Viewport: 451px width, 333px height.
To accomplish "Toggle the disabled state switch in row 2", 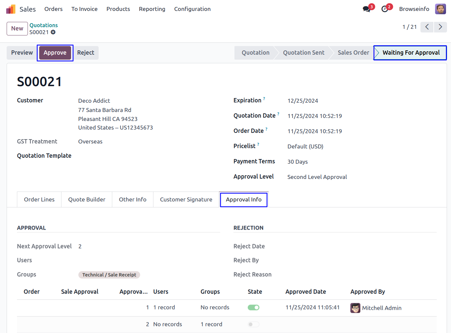I will [x=253, y=324].
